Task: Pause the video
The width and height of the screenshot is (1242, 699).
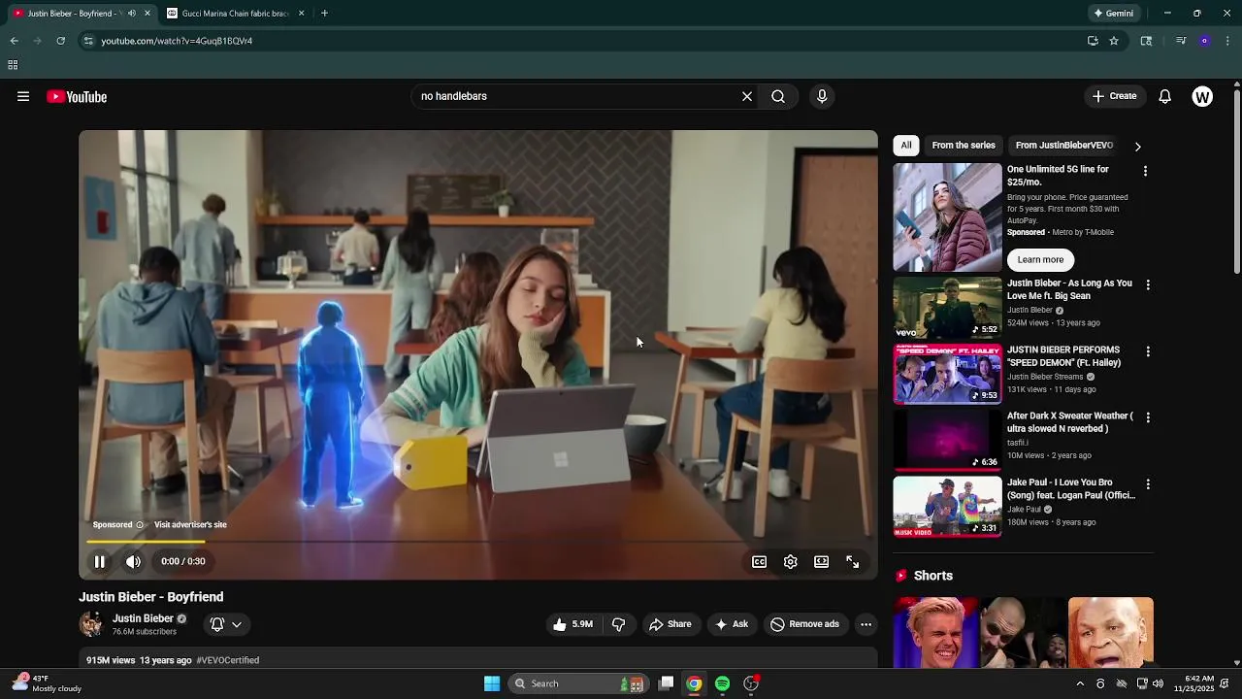Action: pos(99,561)
